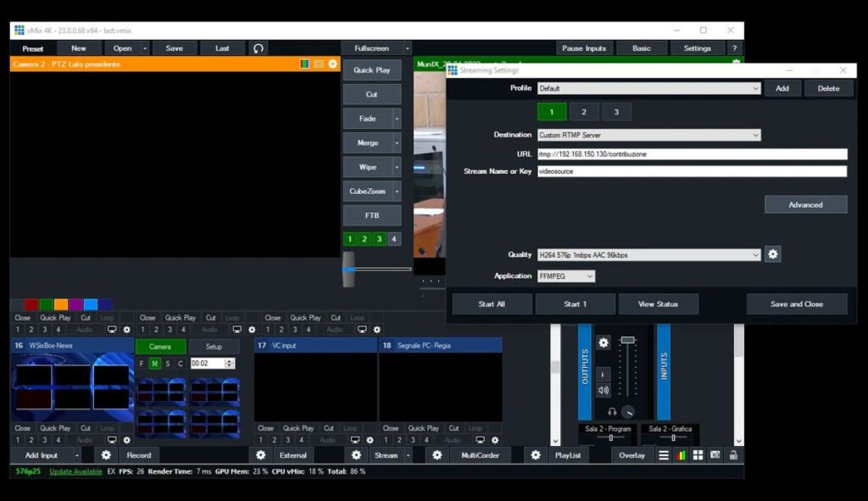
Task: Click the hamburger list view icon
Action: [663, 455]
